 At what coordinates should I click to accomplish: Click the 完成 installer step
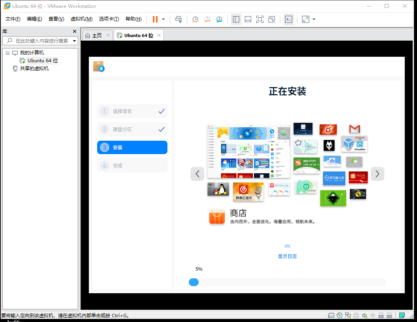132,166
